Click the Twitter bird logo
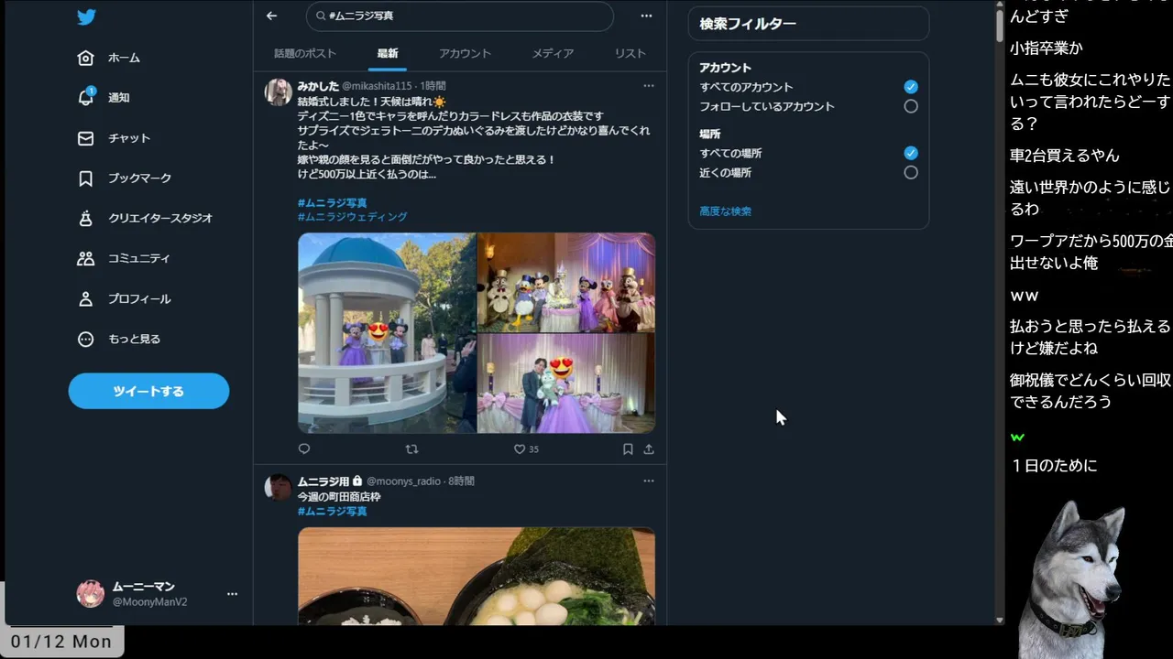This screenshot has width=1173, height=659. click(x=86, y=17)
